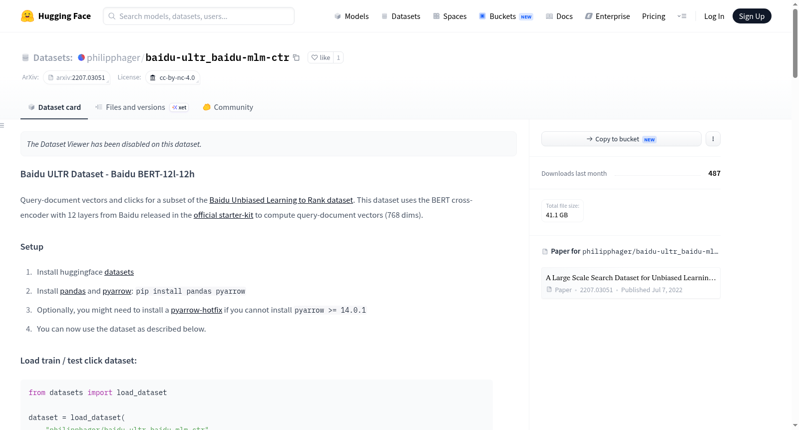
Task: Open Buckets from the top navigation
Action: coord(506,16)
